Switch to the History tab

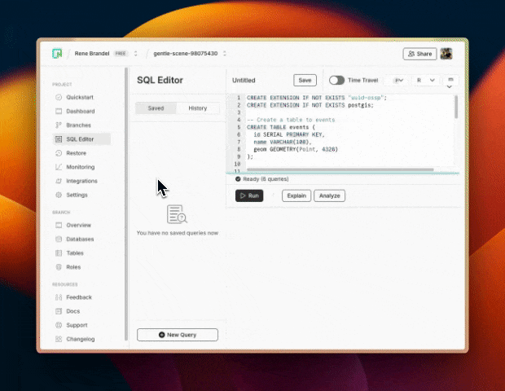(x=197, y=108)
